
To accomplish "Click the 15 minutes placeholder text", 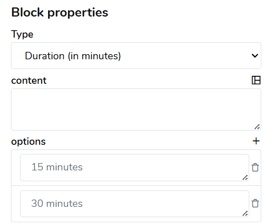I will click(57, 167).
